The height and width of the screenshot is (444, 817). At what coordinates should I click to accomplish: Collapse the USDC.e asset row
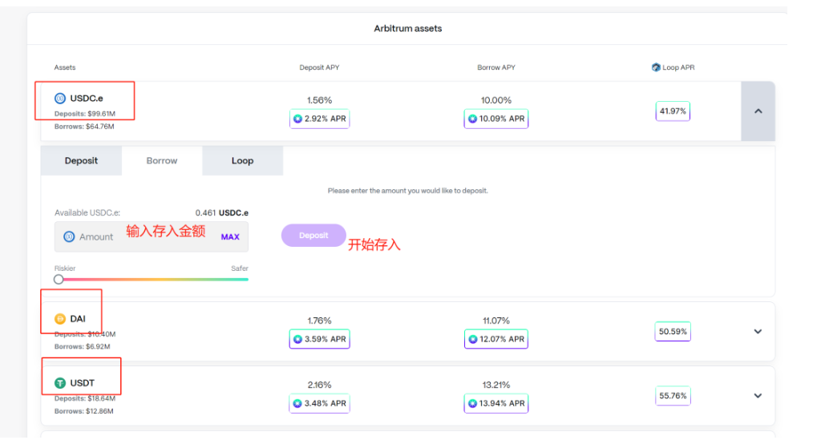(x=758, y=111)
